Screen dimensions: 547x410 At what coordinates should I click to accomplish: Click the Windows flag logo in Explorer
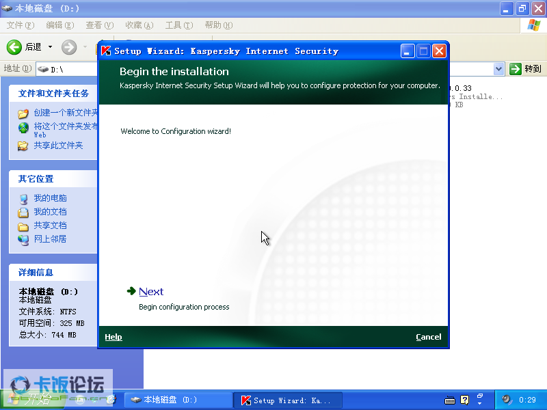click(533, 25)
